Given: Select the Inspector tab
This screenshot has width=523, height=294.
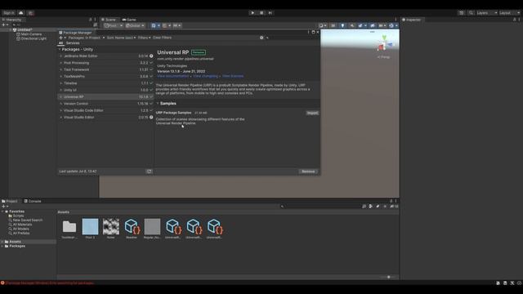Looking at the screenshot, I should tap(412, 20).
